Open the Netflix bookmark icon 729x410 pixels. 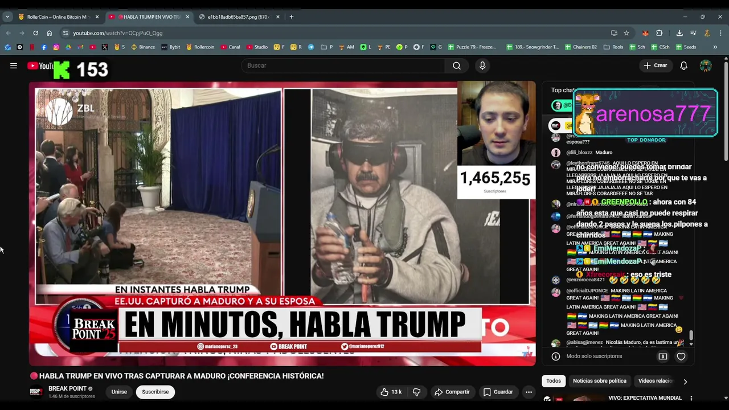[x=32, y=47]
